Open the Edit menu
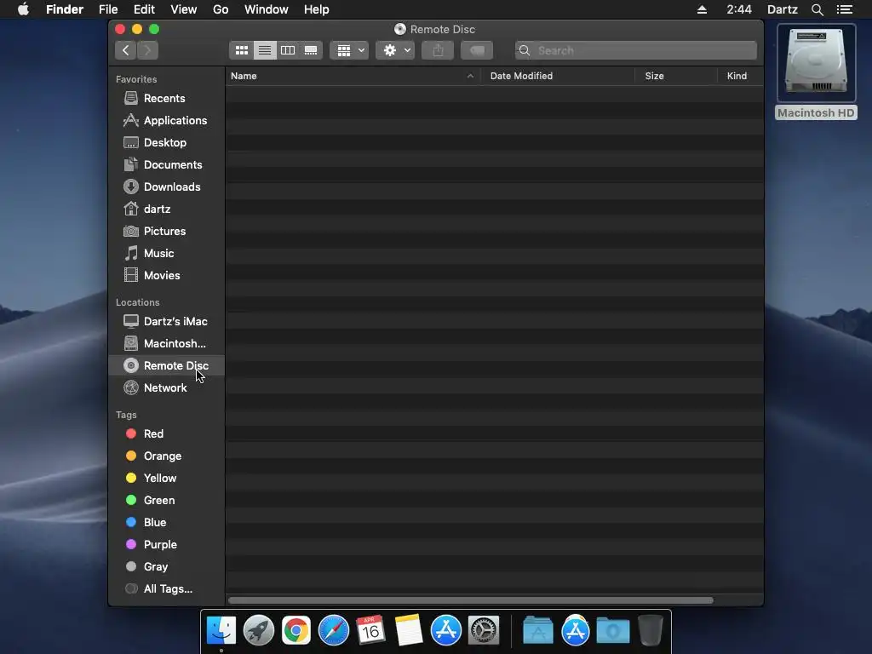Screen dimensions: 872x654 coord(144,9)
